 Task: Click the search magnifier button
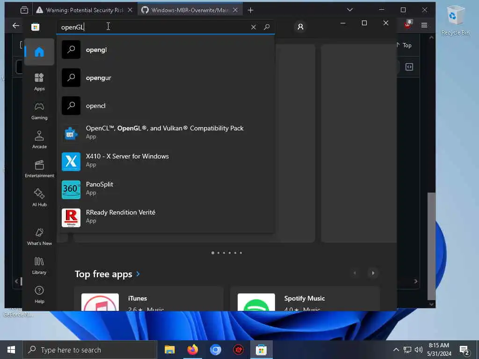pyautogui.click(x=267, y=27)
